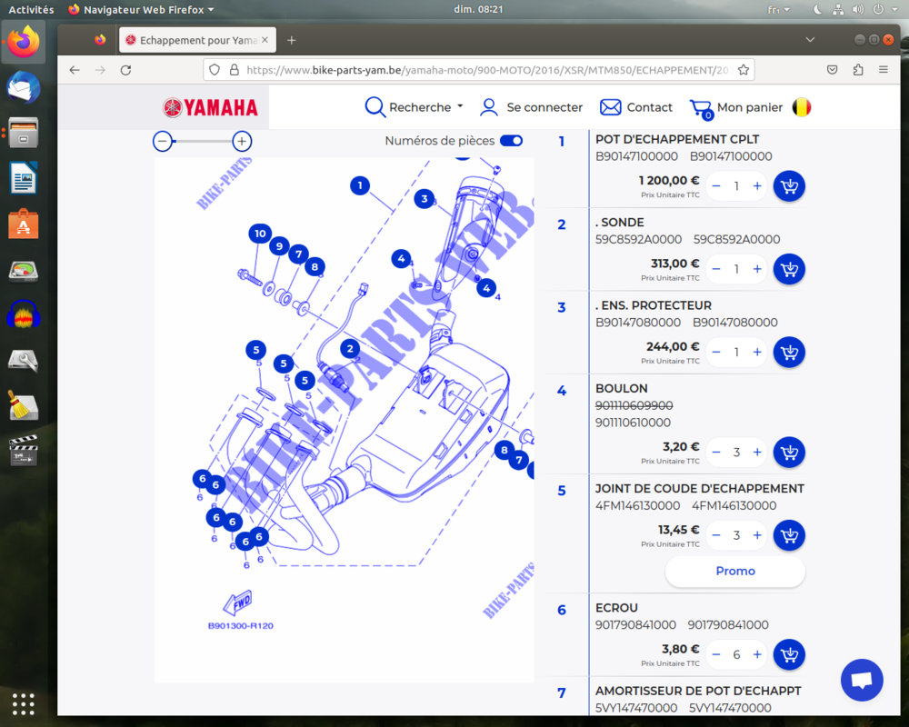
Task: Open the Contact page
Action: pyautogui.click(x=635, y=107)
